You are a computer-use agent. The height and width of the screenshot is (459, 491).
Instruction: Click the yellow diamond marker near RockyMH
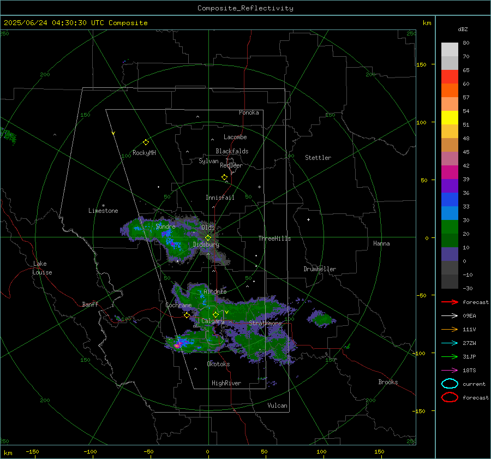[146, 142]
